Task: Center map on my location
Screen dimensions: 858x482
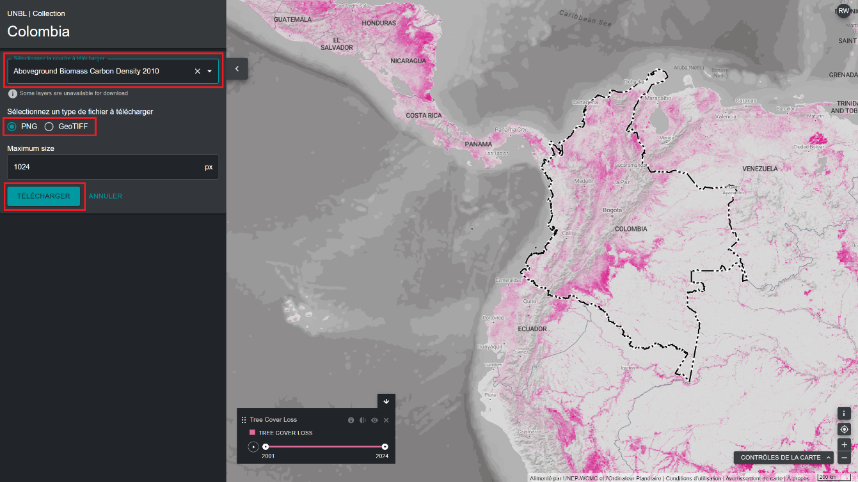Action: click(844, 429)
